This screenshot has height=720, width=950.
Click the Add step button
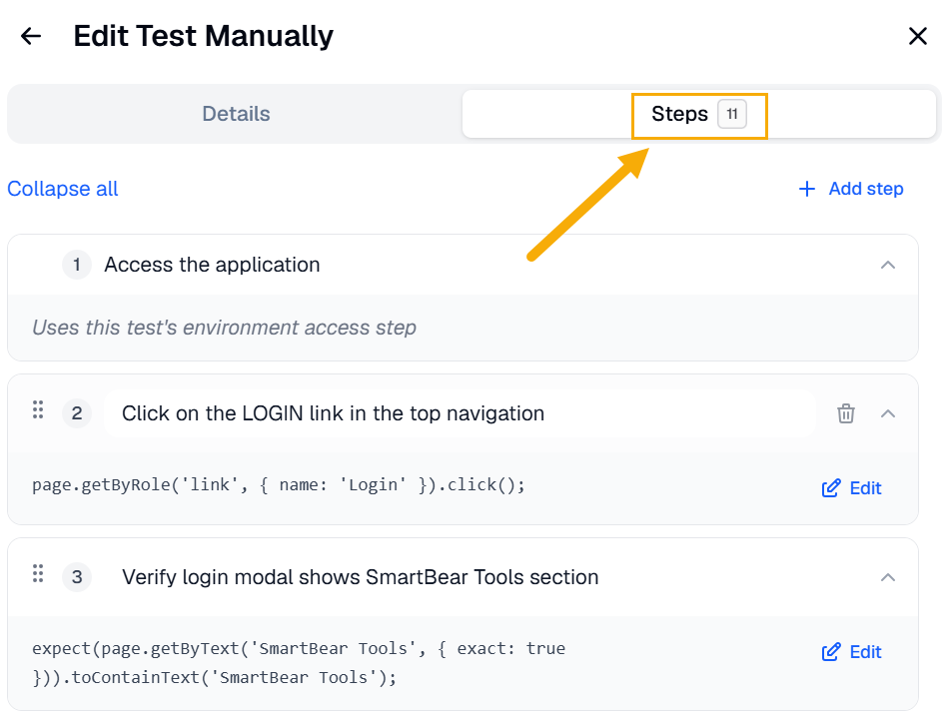[851, 189]
